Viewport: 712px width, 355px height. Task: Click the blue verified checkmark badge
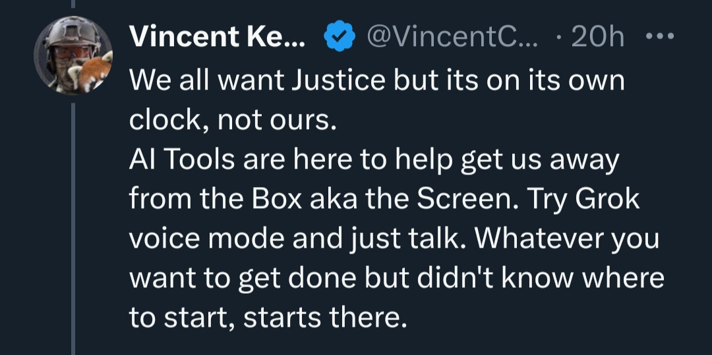coord(338,38)
